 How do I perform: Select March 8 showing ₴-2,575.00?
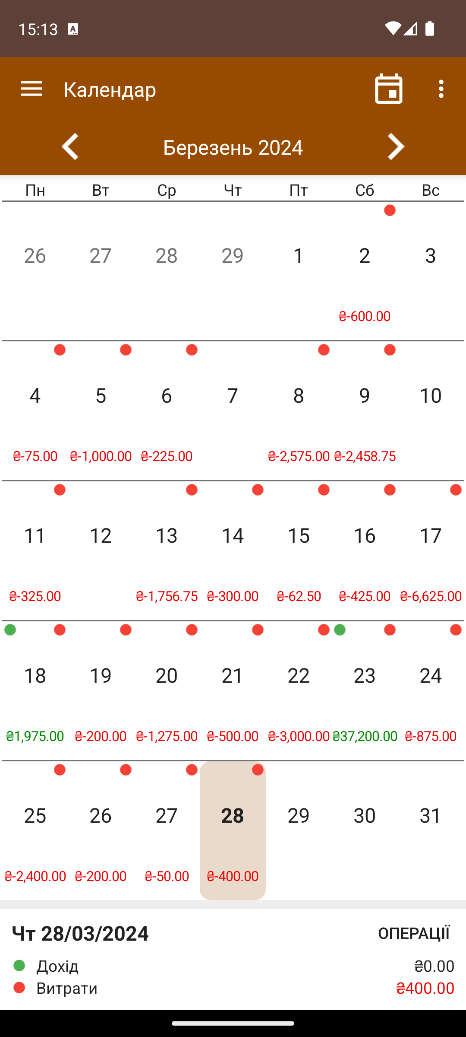click(299, 410)
